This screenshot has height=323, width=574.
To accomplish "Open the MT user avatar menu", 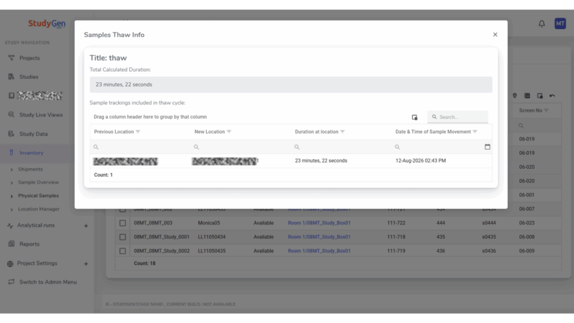I will [560, 24].
